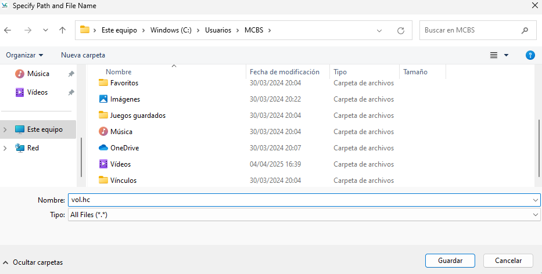
Task: Expand the Este equipo tree node
Action: pyautogui.click(x=6, y=129)
